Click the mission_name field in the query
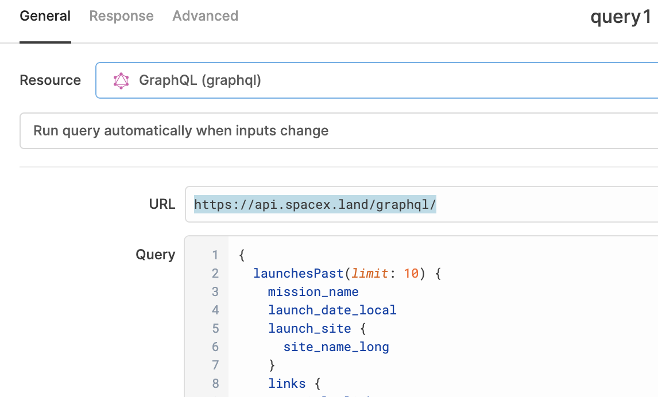Screen dimensions: 658x397 pyautogui.click(x=313, y=292)
